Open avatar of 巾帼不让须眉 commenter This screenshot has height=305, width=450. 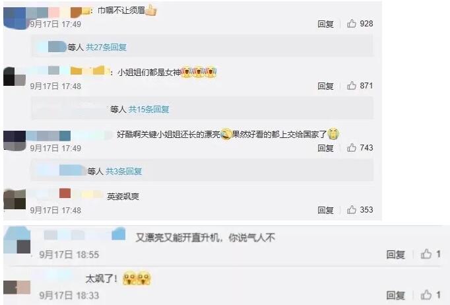pyautogui.click(x=15, y=18)
